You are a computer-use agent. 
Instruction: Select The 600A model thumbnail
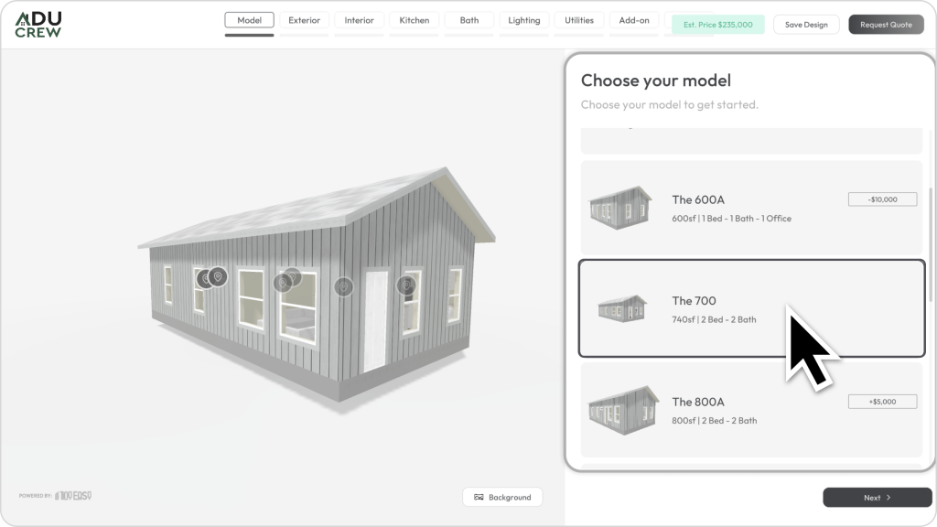pyautogui.click(x=620, y=209)
